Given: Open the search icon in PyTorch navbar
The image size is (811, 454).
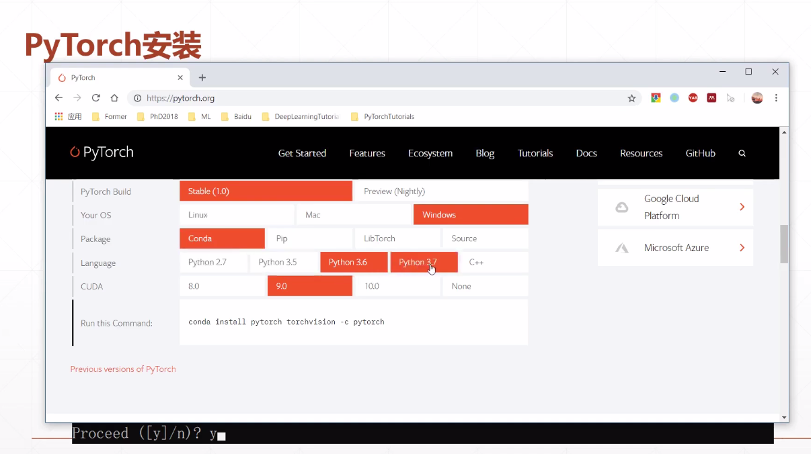Looking at the screenshot, I should pos(742,153).
